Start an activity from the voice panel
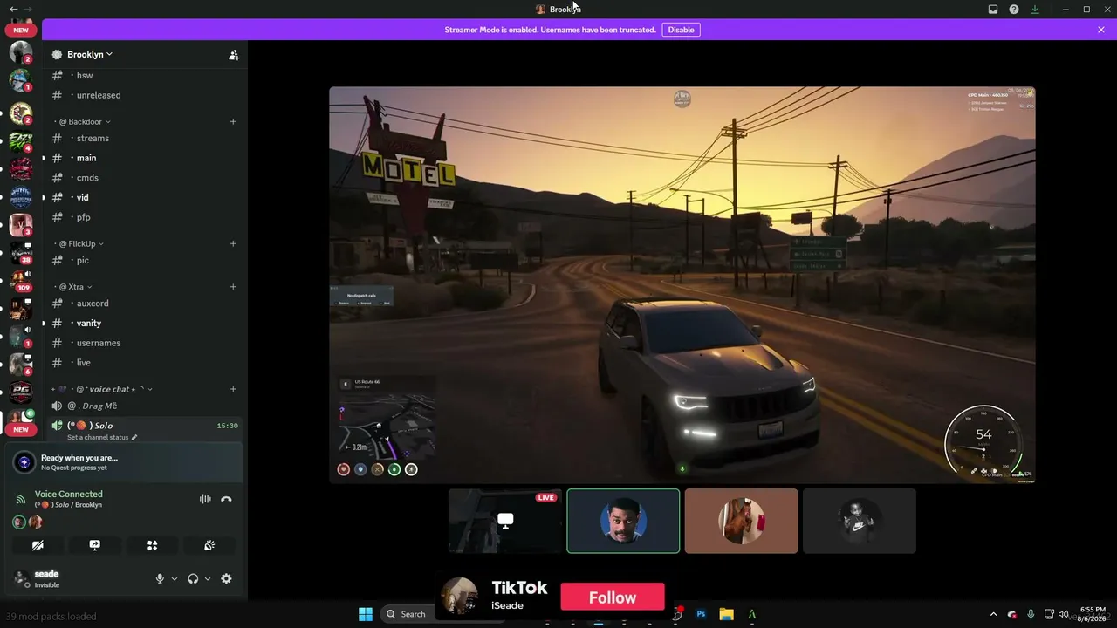Image resolution: width=1117 pixels, height=628 pixels. 152,545
